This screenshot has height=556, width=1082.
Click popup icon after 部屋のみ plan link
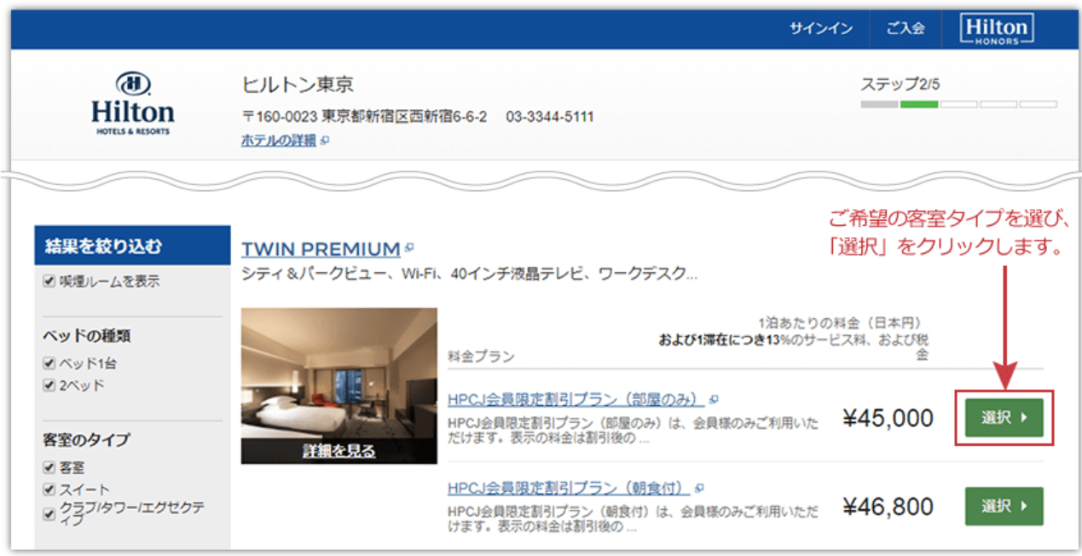tap(714, 399)
